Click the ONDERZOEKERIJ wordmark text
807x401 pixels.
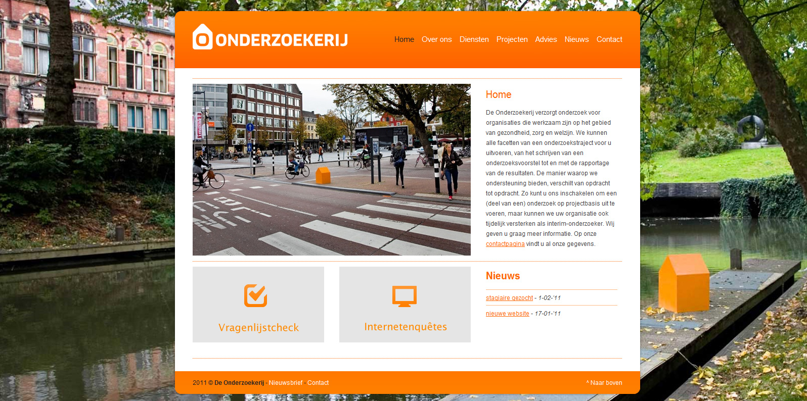pos(282,40)
